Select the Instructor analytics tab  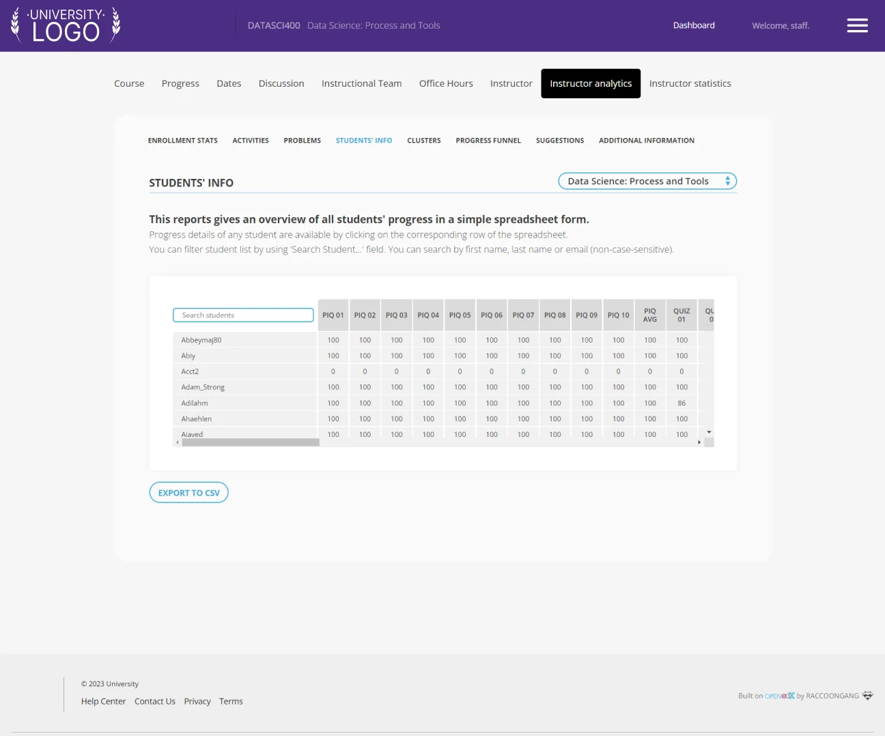tap(591, 83)
